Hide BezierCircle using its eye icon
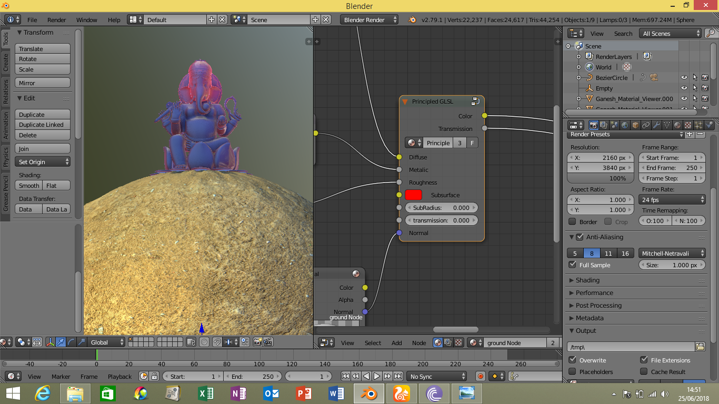 [684, 77]
